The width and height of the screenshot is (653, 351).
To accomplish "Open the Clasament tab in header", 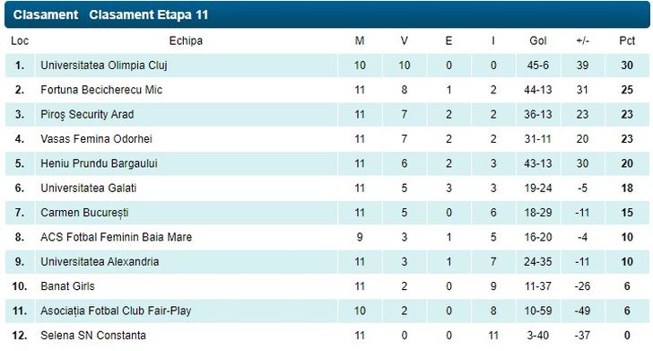I will pos(46,15).
